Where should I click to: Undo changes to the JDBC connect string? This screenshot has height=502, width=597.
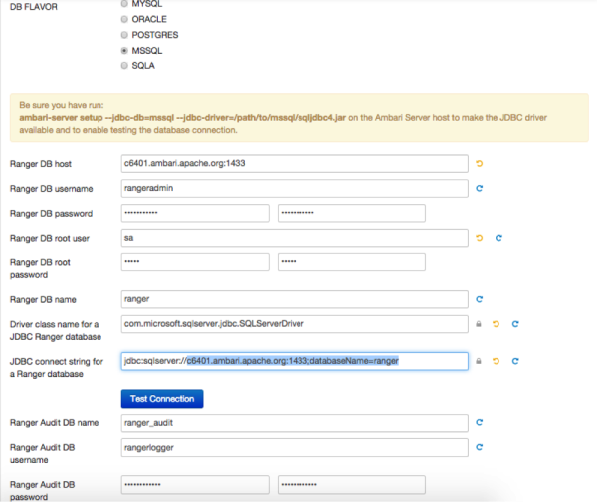(x=496, y=361)
